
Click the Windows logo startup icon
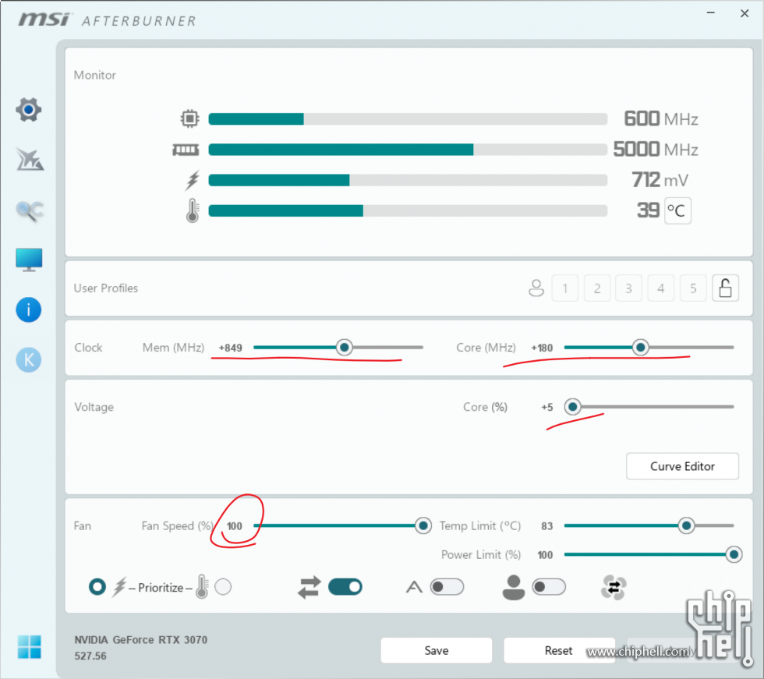point(30,647)
